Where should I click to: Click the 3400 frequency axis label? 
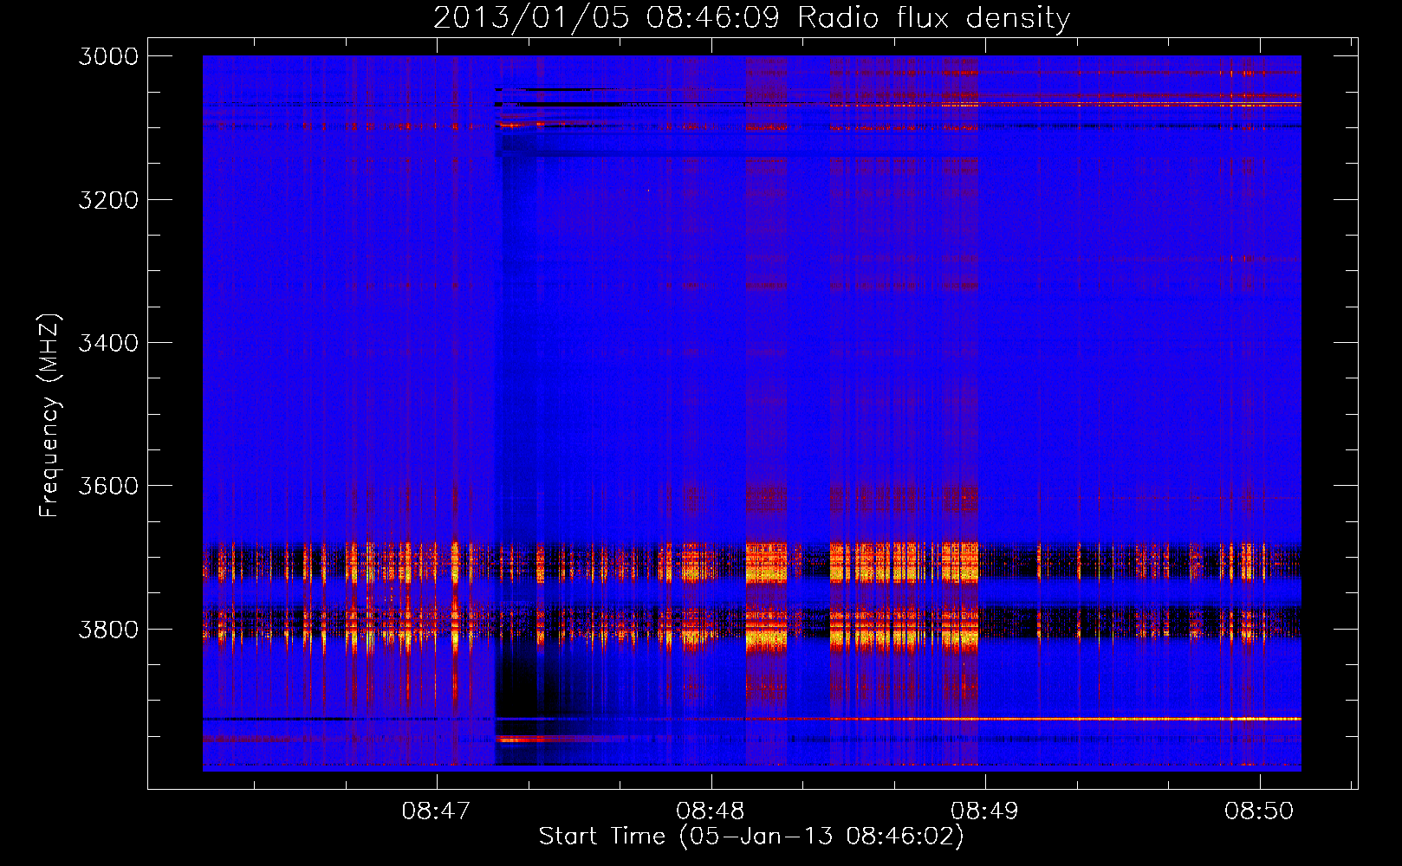point(108,343)
